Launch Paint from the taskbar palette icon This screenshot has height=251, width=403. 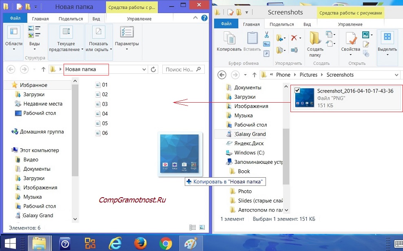[190, 243]
